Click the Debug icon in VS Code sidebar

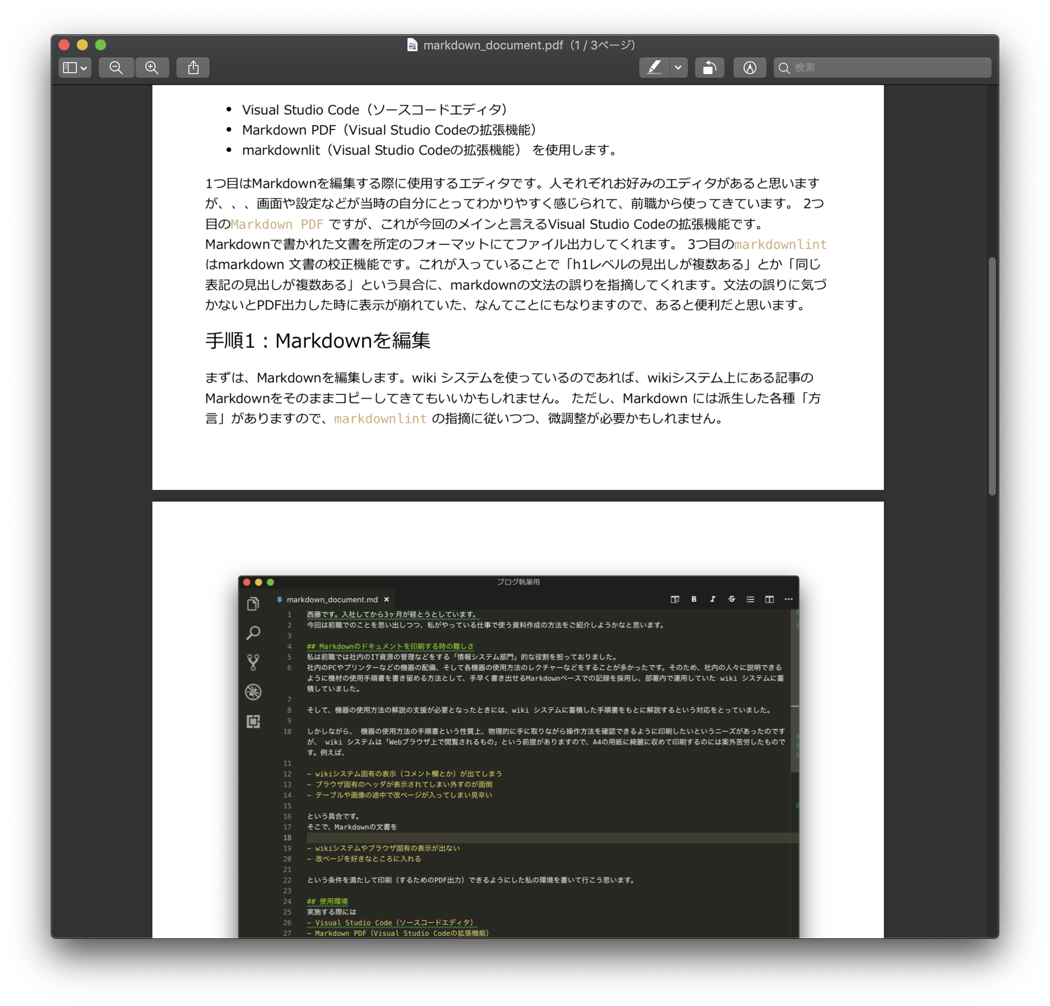coord(253,691)
